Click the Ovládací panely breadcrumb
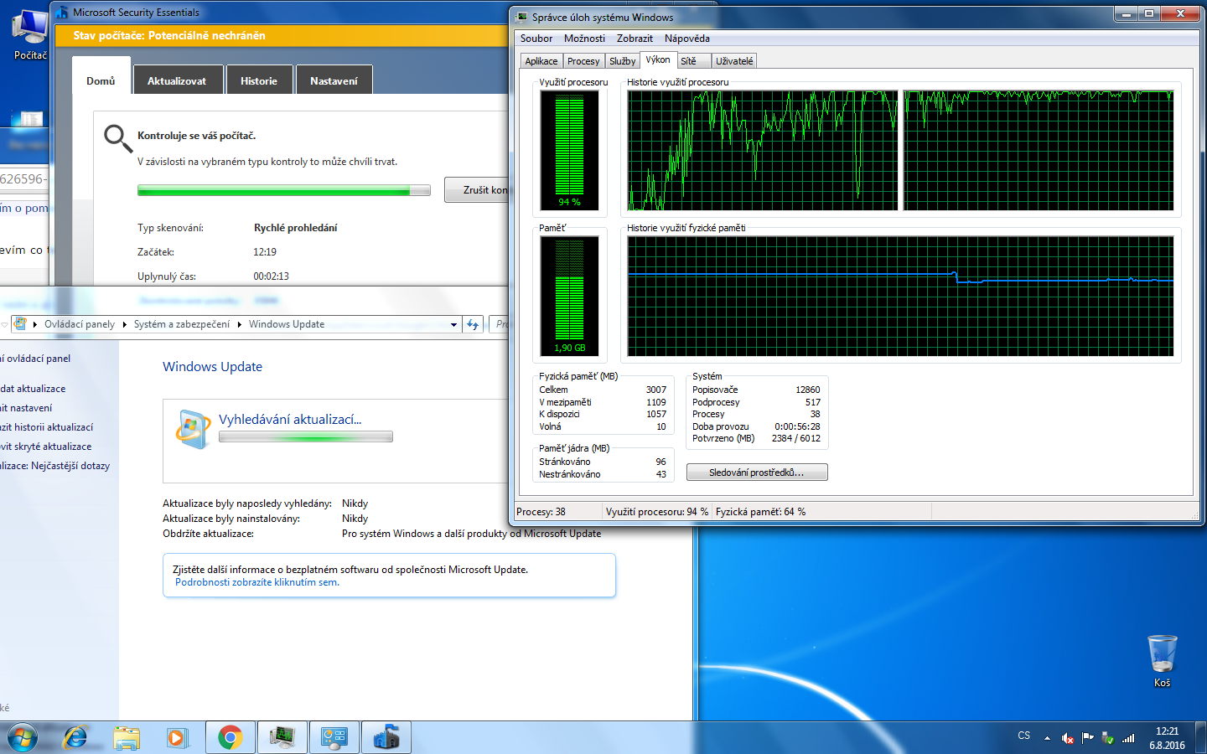Image resolution: width=1207 pixels, height=754 pixels. point(80,324)
